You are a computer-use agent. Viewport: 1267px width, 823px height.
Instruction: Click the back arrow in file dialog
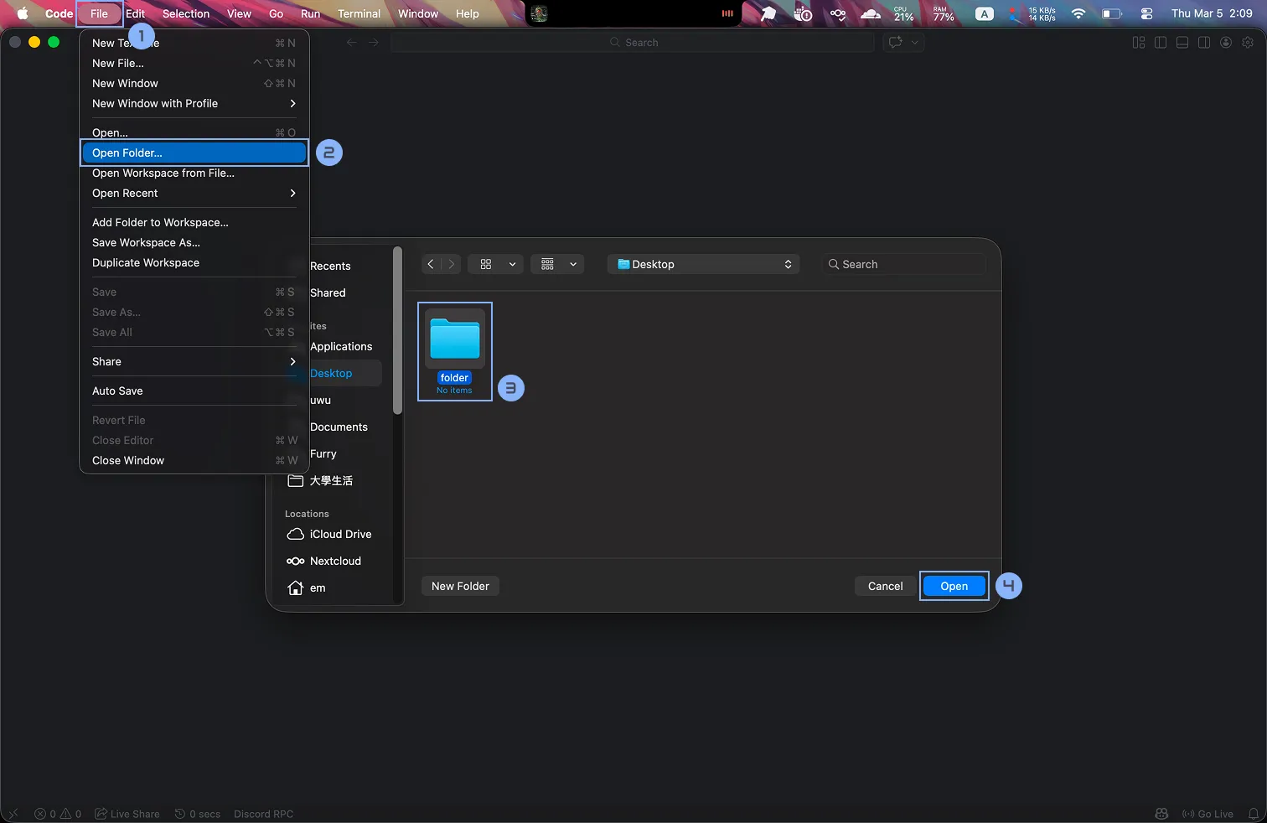tap(431, 264)
